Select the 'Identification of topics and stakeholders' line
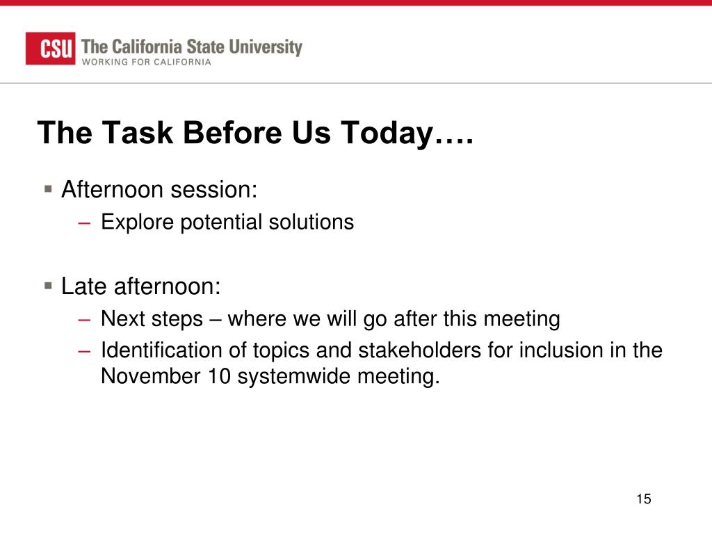712x534 pixels. point(382,350)
